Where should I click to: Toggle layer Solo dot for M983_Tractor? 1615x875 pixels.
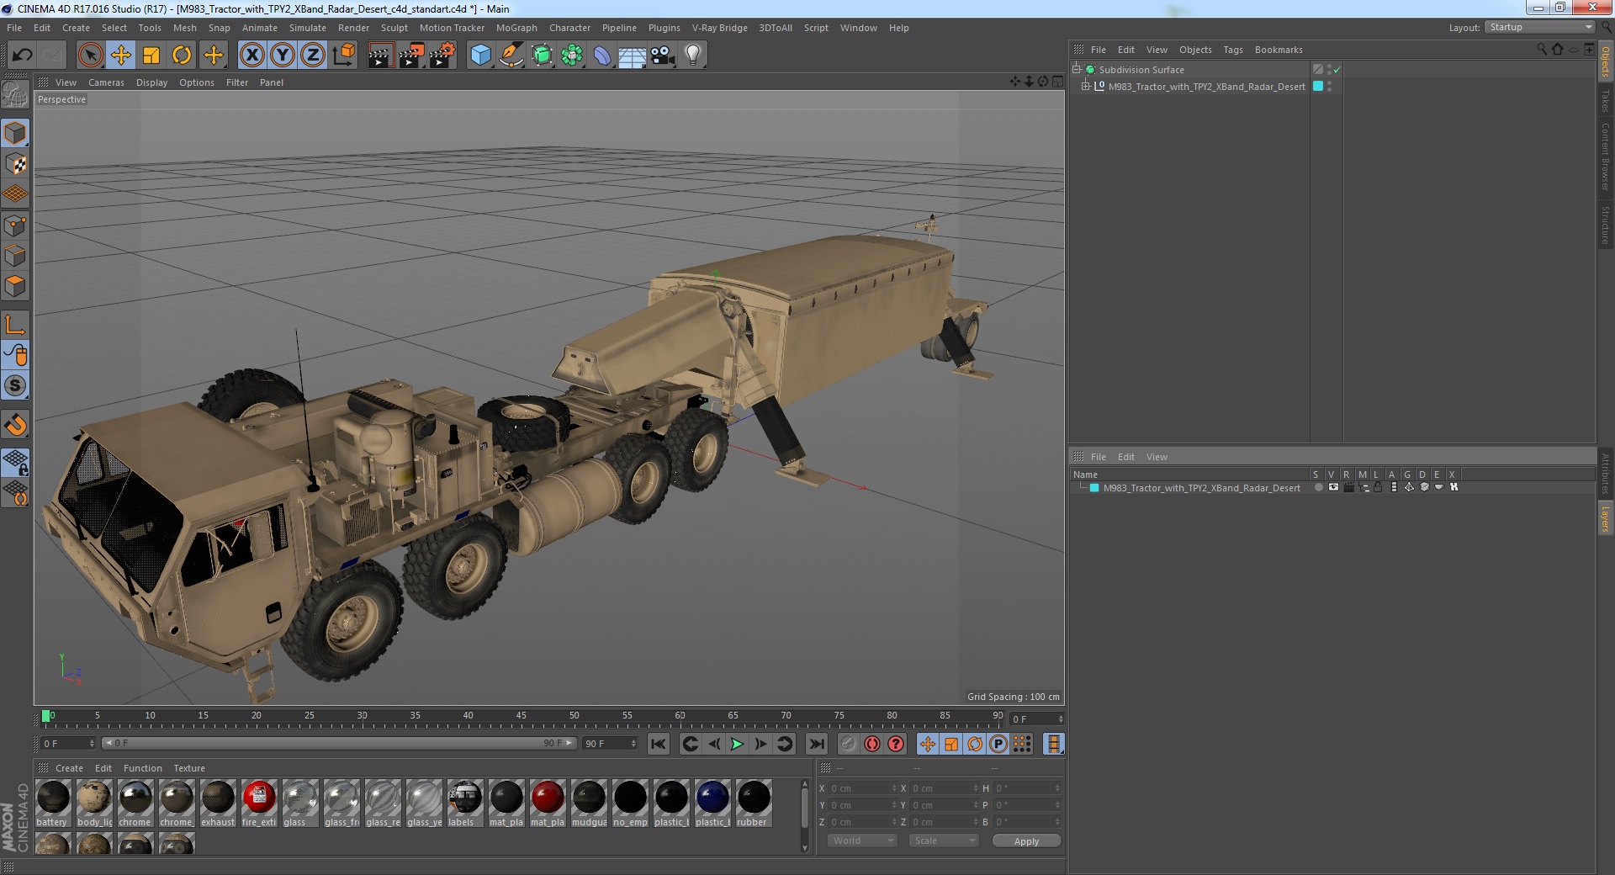coord(1318,487)
